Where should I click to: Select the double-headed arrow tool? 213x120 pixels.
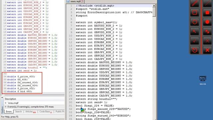[x=207, y=31]
